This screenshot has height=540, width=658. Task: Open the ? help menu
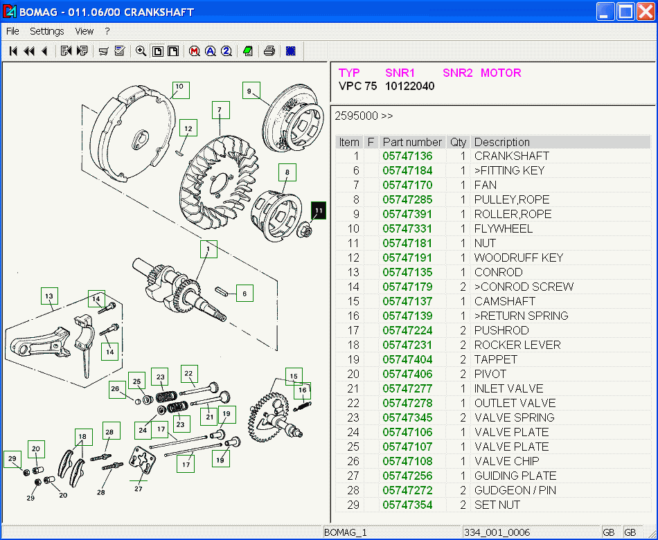pos(107,31)
